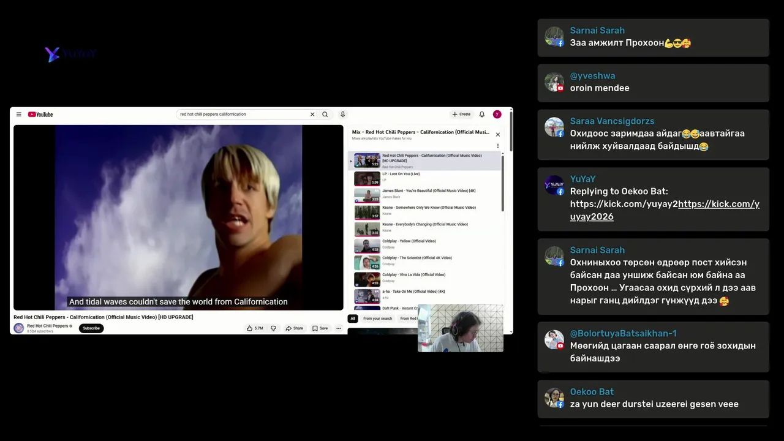
Task: Play 'a-ha - Take On Me' thumbnail
Action: pyautogui.click(x=367, y=296)
